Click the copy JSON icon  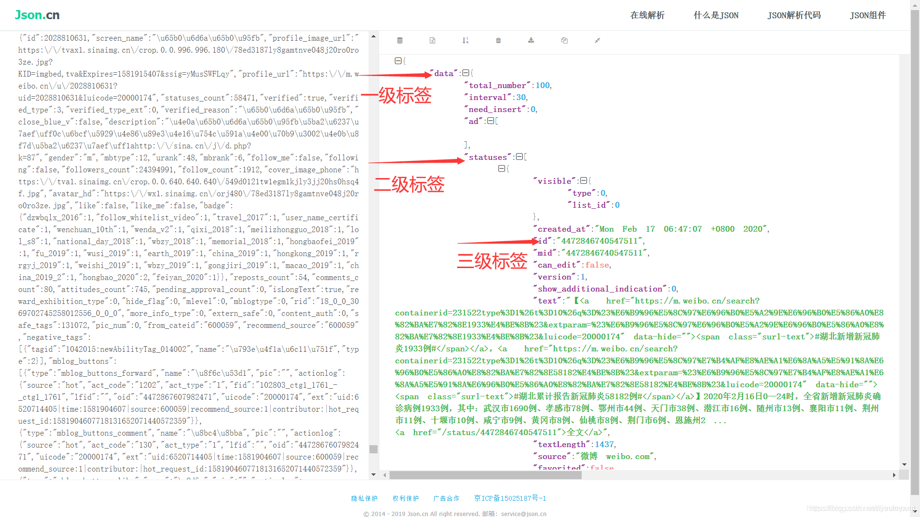pyautogui.click(x=564, y=41)
